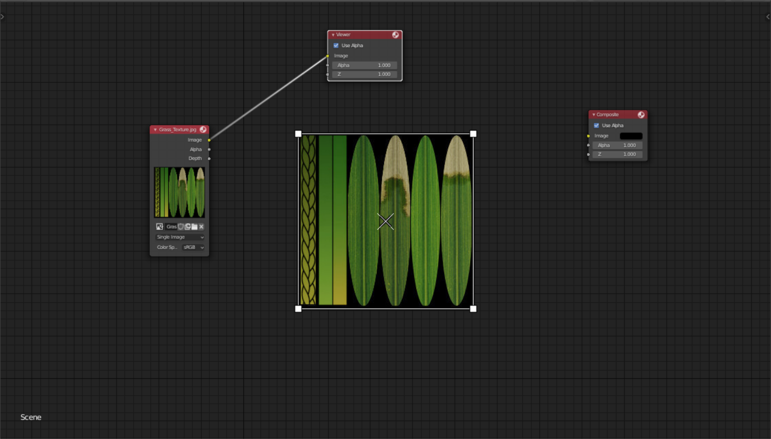Click the Image input socket on Viewer node
The image size is (771, 439).
coord(328,56)
